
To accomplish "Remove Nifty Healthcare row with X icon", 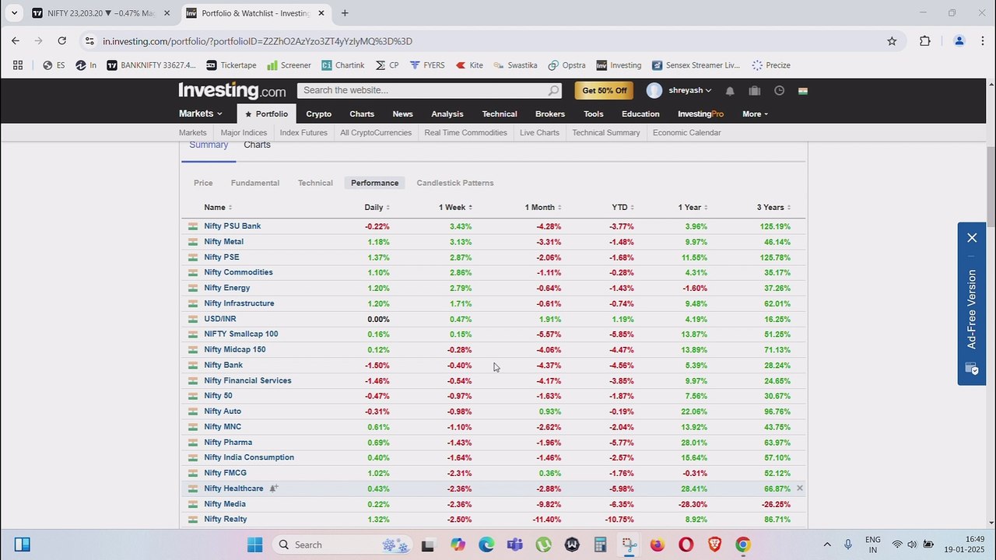I will (799, 488).
